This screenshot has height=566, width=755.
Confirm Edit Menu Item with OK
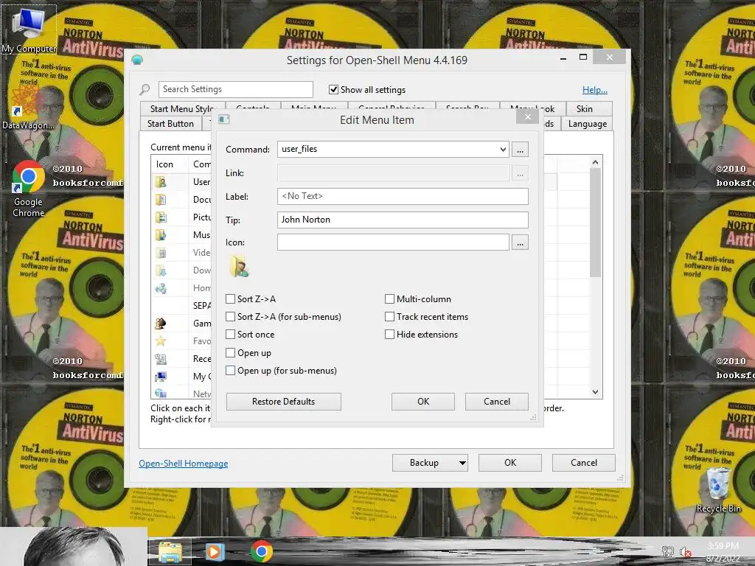pos(423,402)
